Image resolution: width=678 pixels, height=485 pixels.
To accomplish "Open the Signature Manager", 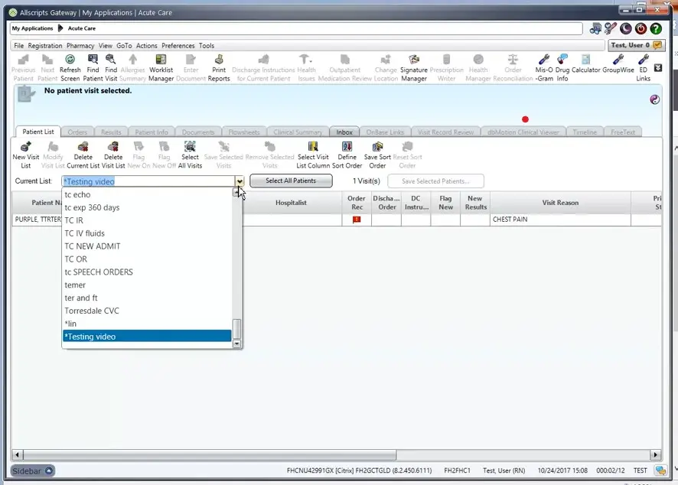I will coord(413,66).
